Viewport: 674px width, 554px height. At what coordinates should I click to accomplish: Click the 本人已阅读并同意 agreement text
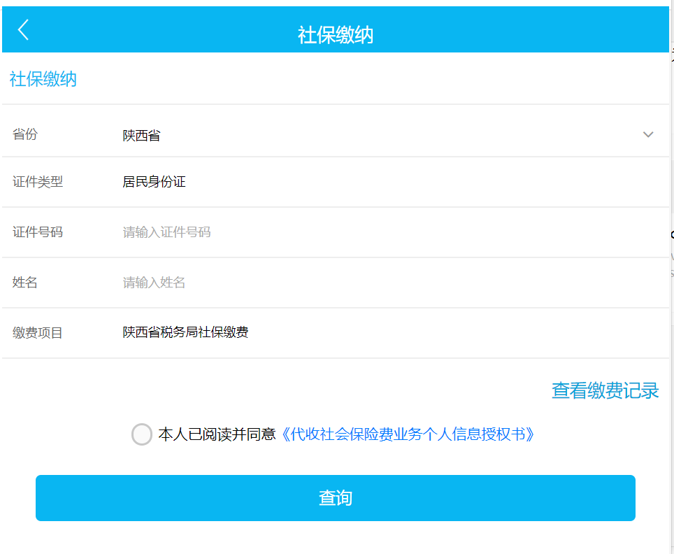coord(217,434)
